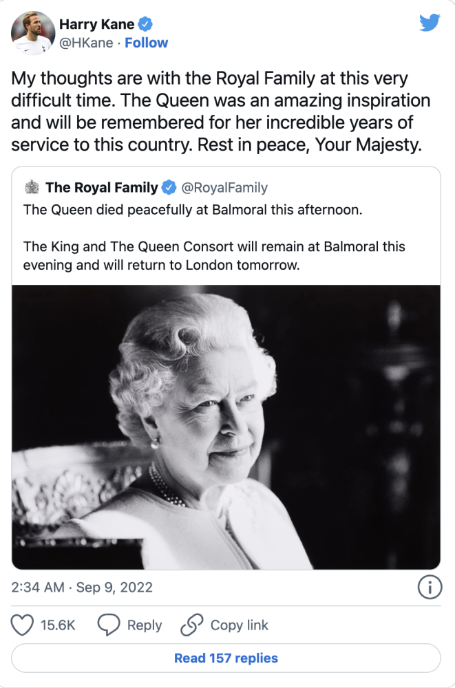
Task: Open the quoted tweet text about Balmoral
Action: (214, 237)
